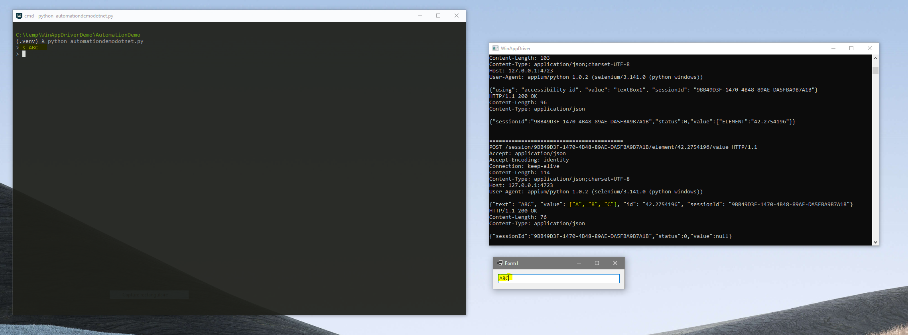Click the cmd terminal prompt cursor line

click(24, 54)
